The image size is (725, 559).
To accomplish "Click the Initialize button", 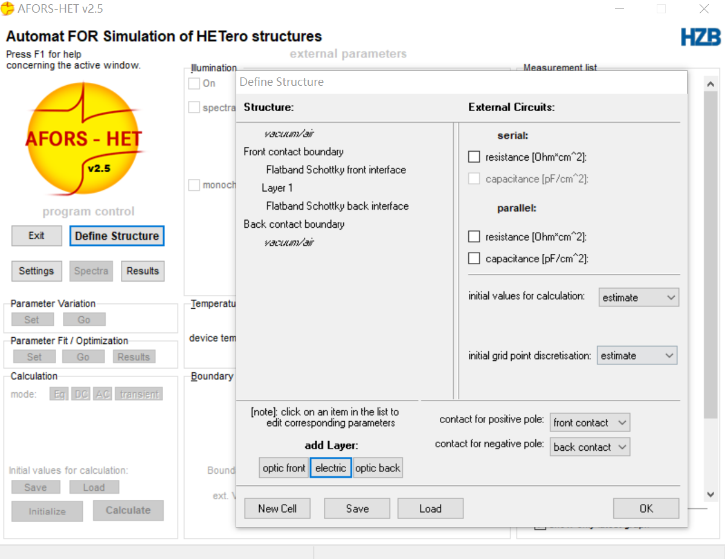I will point(47,511).
